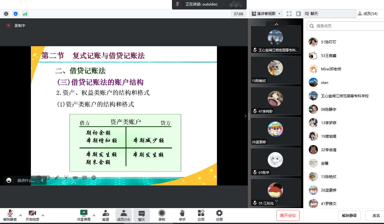The width and height of the screenshot is (384, 224).
Task: Open 设置 gear settings
Action: (219, 215)
